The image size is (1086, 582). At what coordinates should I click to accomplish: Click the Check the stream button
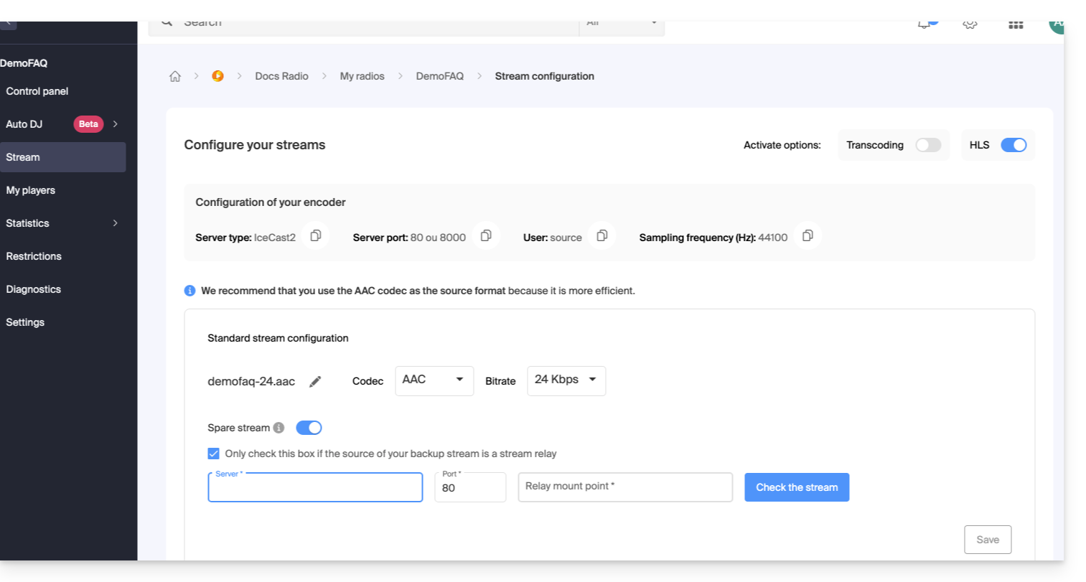pyautogui.click(x=797, y=487)
